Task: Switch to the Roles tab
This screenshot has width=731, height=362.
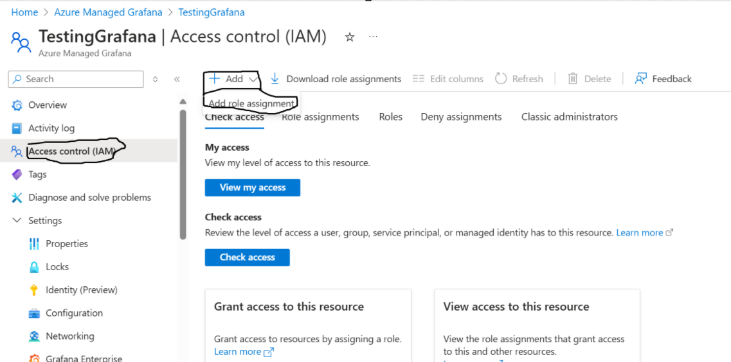Action: (x=391, y=117)
